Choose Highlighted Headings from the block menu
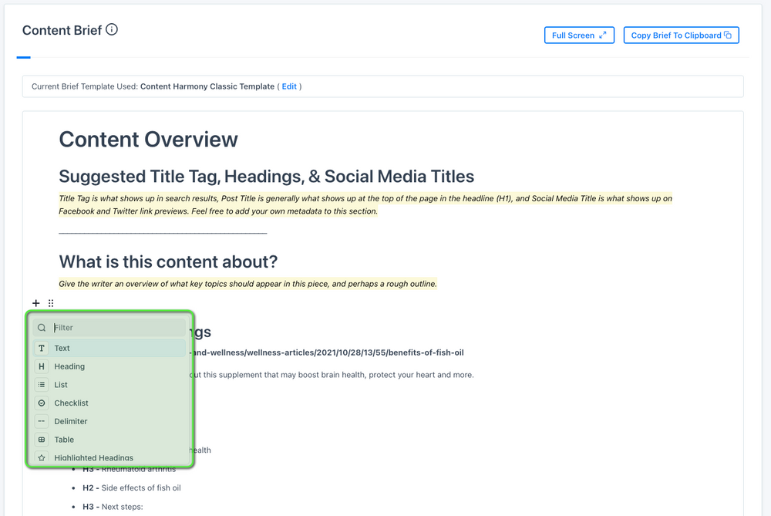 93,457
